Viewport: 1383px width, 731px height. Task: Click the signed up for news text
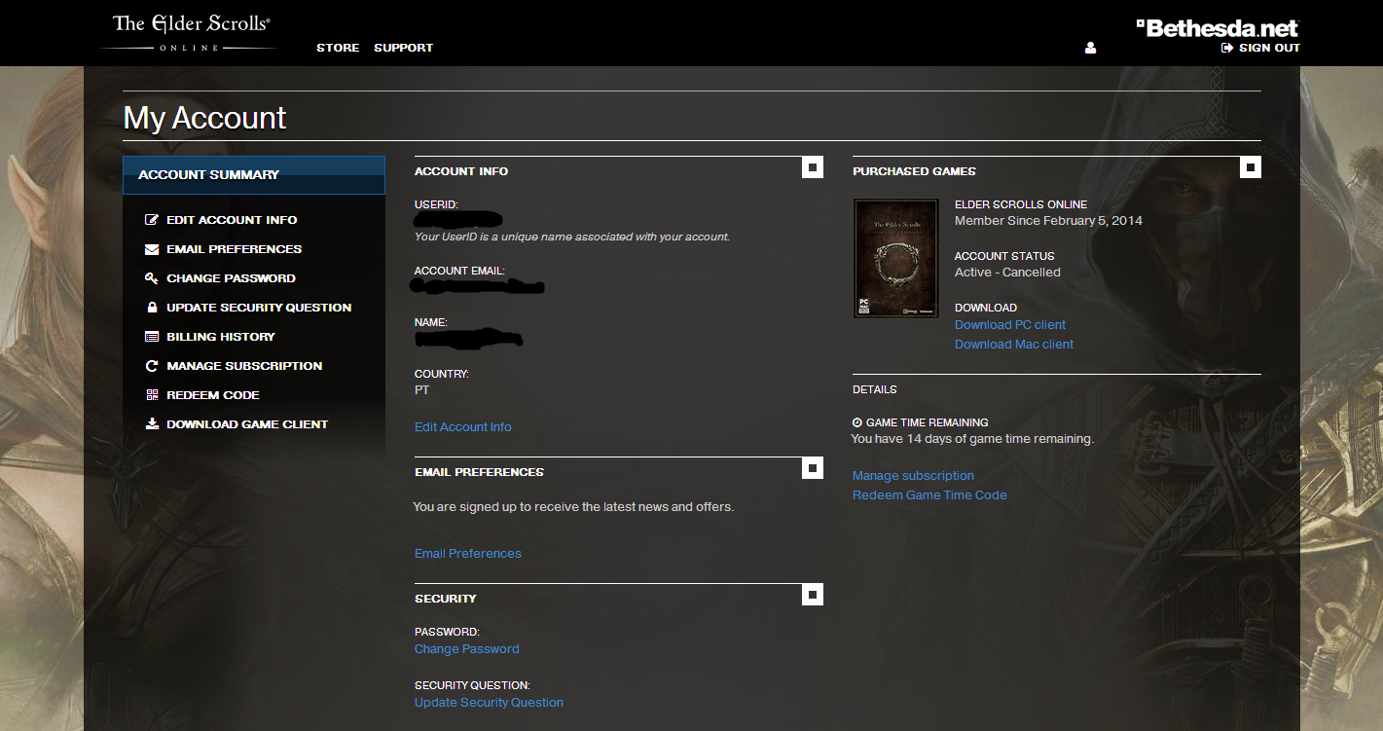pos(573,507)
